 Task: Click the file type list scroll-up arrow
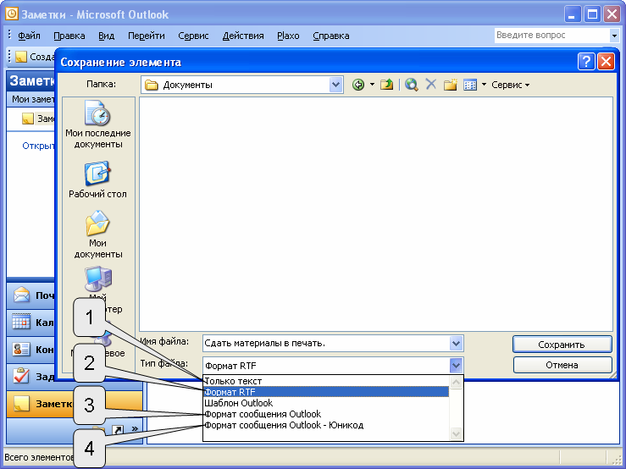click(x=456, y=383)
